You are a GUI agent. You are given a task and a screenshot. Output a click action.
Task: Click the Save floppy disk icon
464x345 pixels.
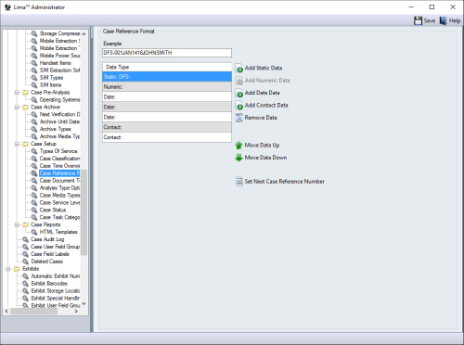tap(418, 20)
